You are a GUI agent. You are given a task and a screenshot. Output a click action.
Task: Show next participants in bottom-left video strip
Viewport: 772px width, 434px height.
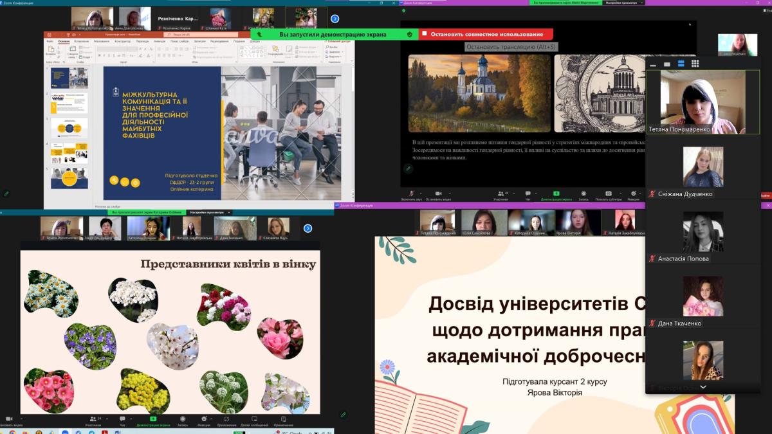coord(308,228)
